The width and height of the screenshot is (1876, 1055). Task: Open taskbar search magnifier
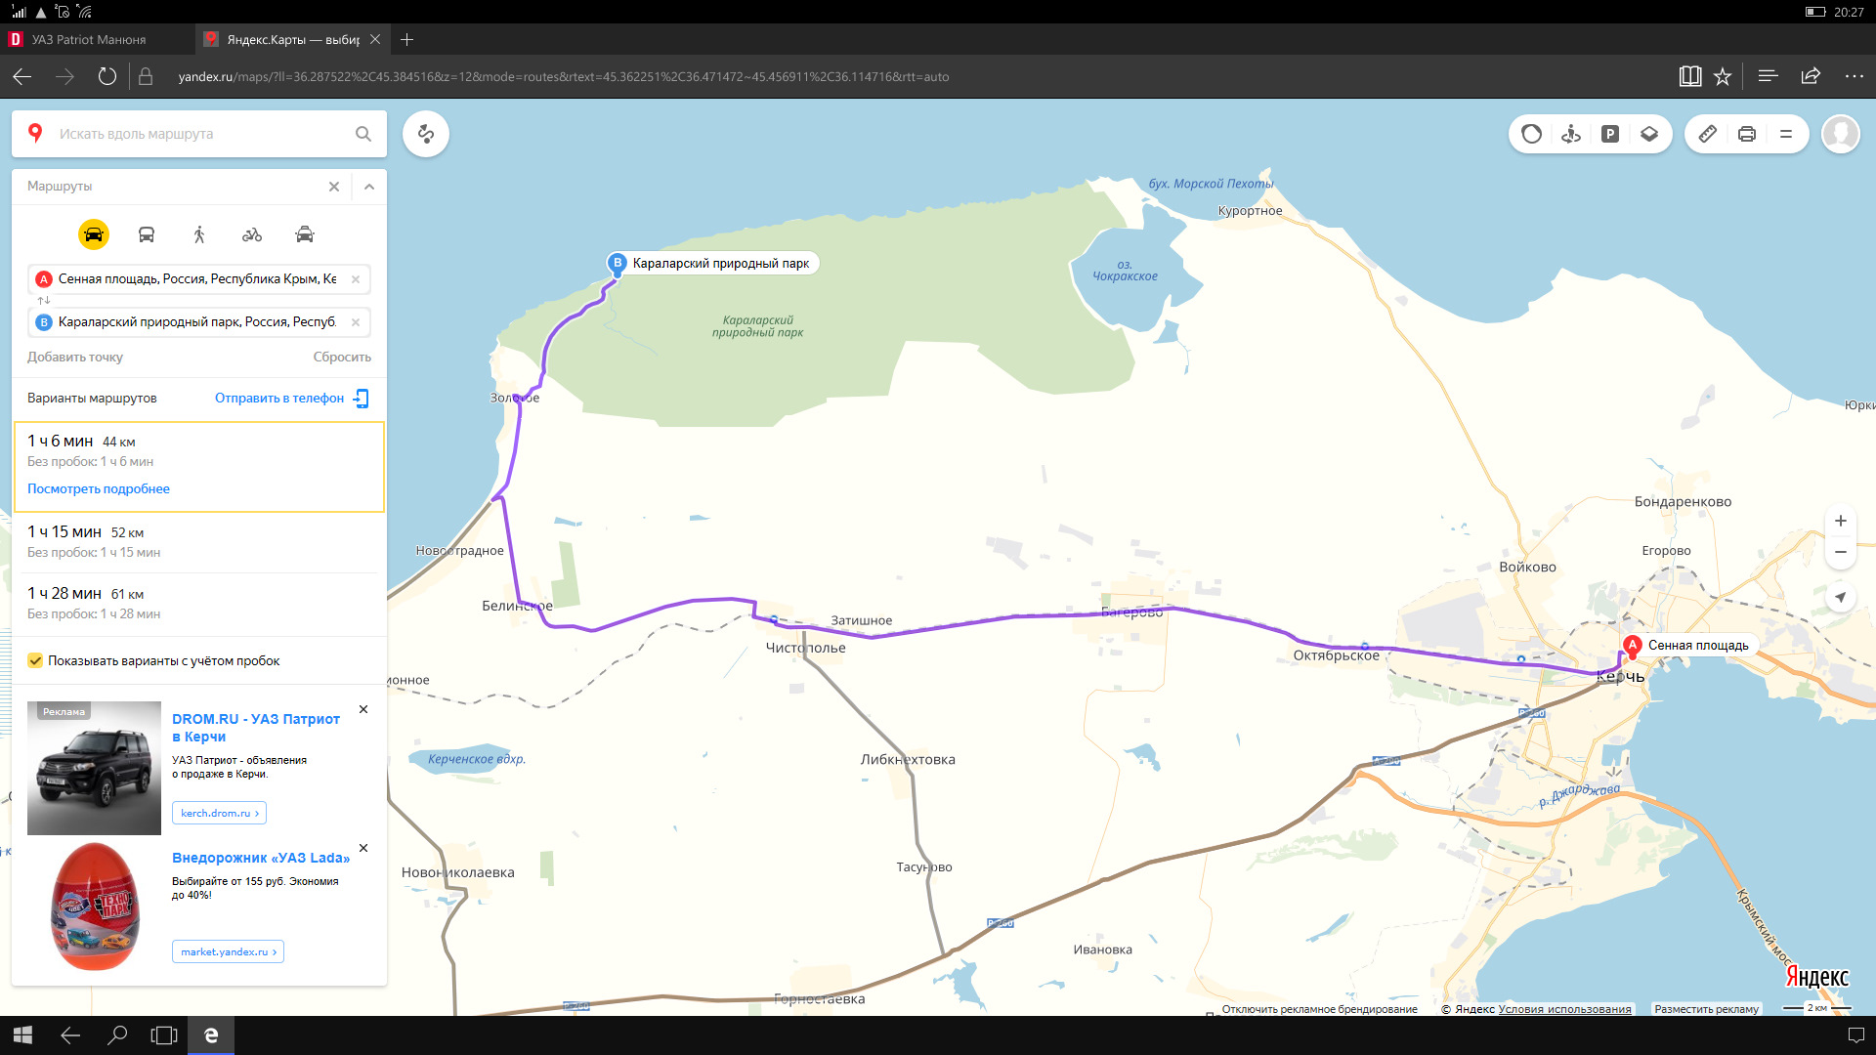click(x=117, y=1035)
